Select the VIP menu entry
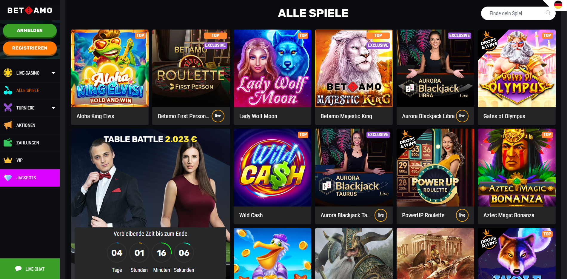Screen dimensions: 567x279 (30, 160)
